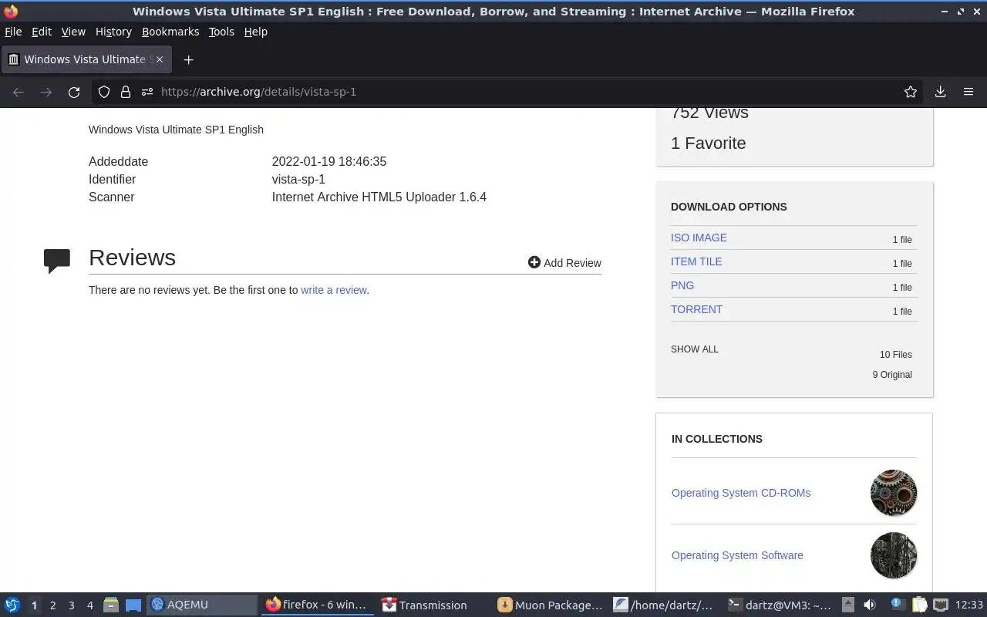This screenshot has width=987, height=617.
Task: View site security lock info
Action: tap(126, 92)
